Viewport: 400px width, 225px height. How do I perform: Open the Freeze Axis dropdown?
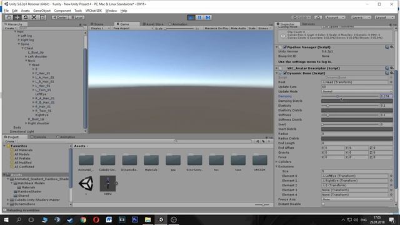357,199
